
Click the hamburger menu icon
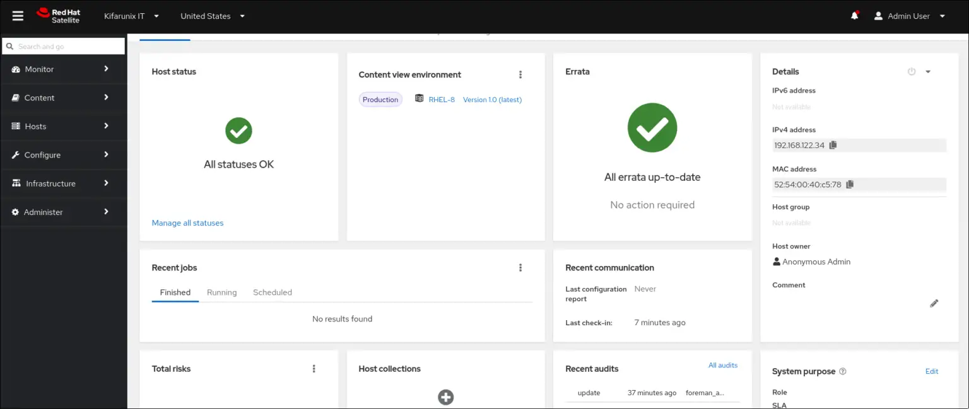coord(18,16)
